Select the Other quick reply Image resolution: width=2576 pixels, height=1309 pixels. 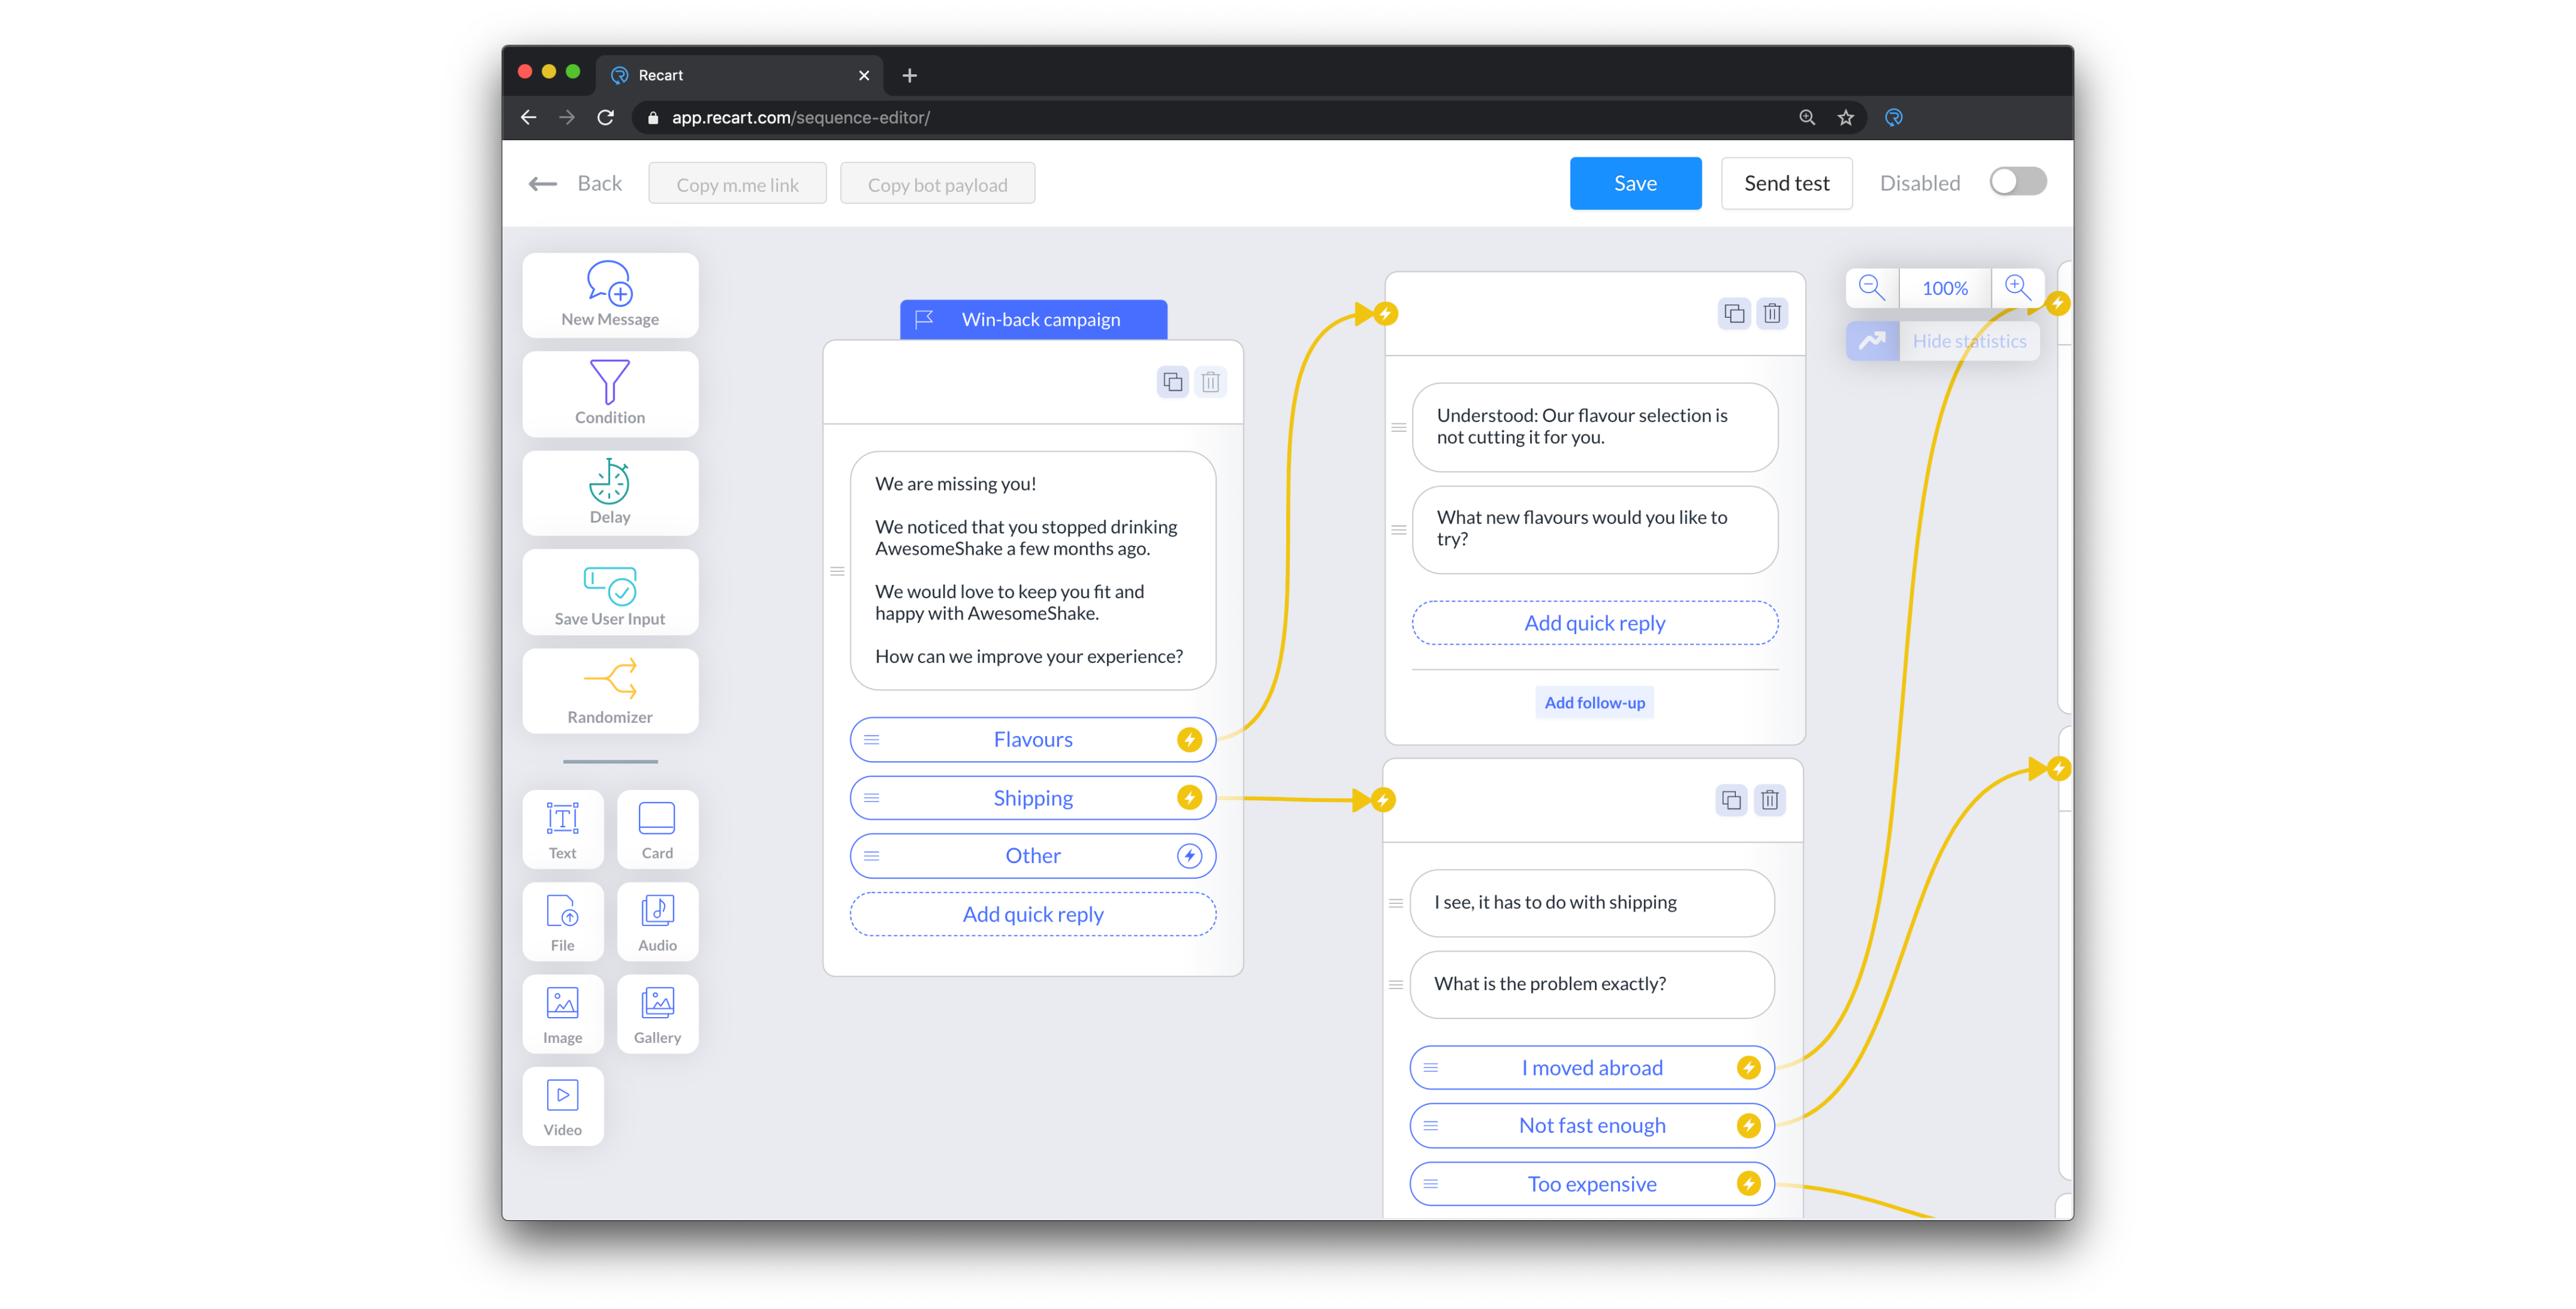pos(1033,856)
